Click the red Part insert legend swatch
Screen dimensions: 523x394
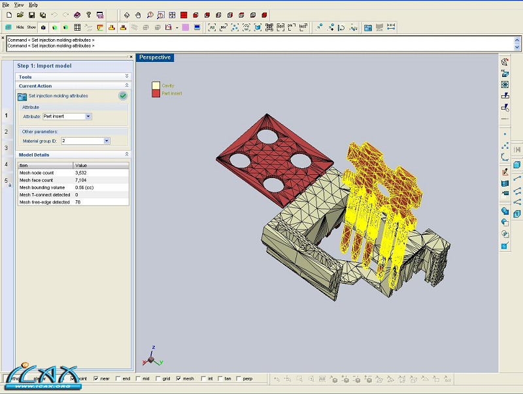pyautogui.click(x=156, y=93)
